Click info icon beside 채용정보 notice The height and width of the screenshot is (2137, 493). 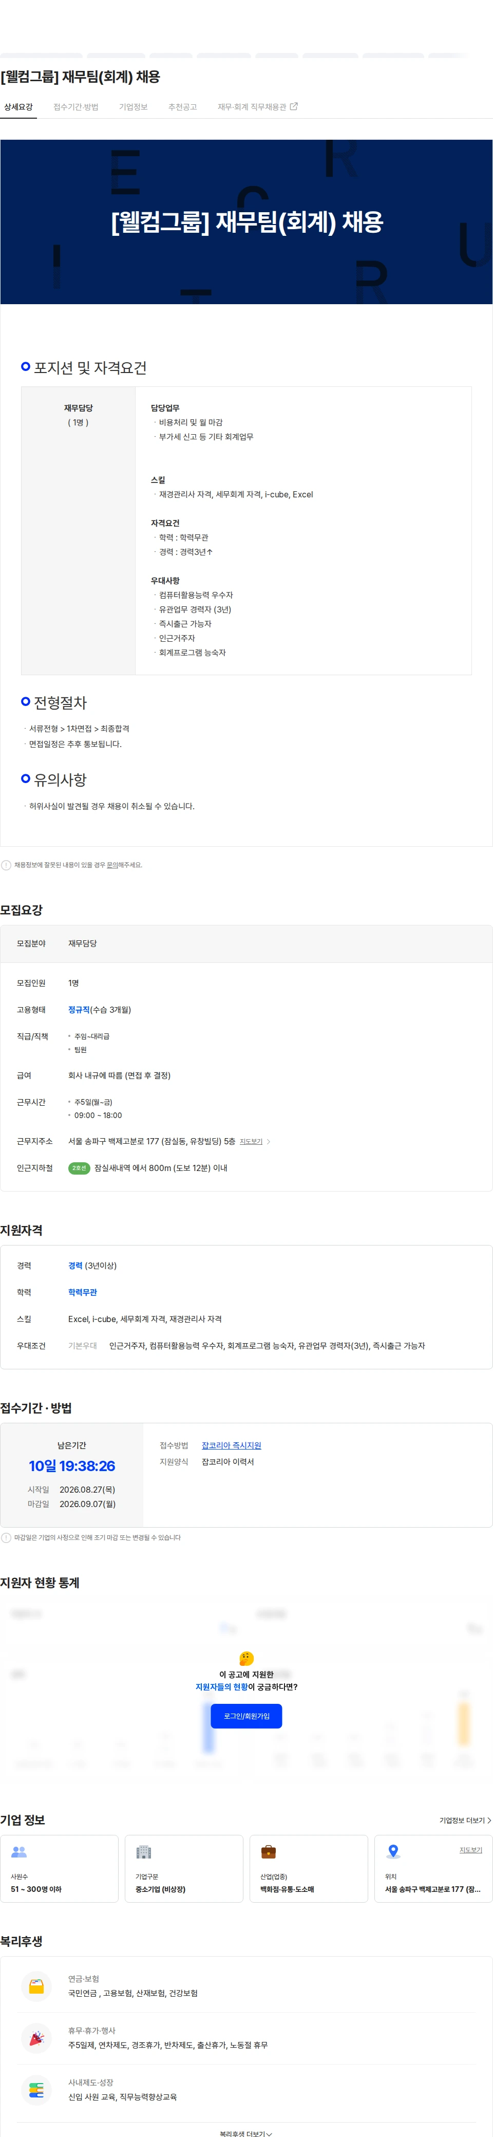coord(7,865)
